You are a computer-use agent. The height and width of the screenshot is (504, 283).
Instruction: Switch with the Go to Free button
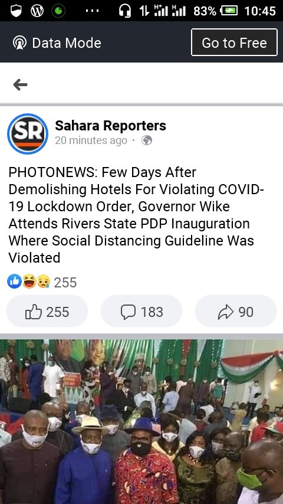coord(234,42)
